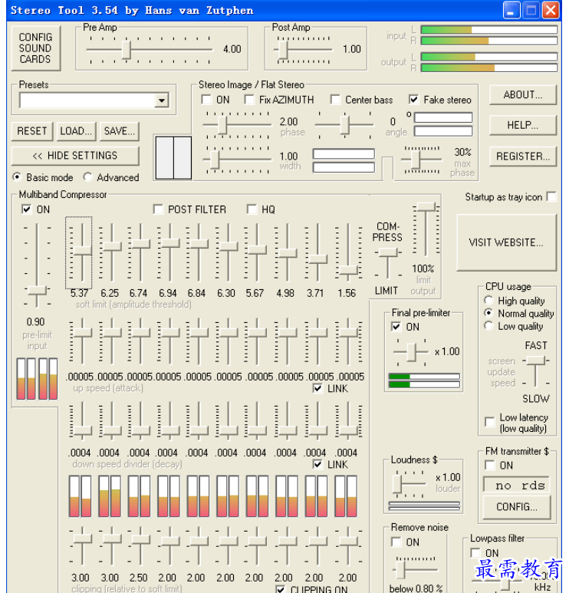The height and width of the screenshot is (593, 569).
Task: Click the input L level meter
Action: (x=489, y=29)
